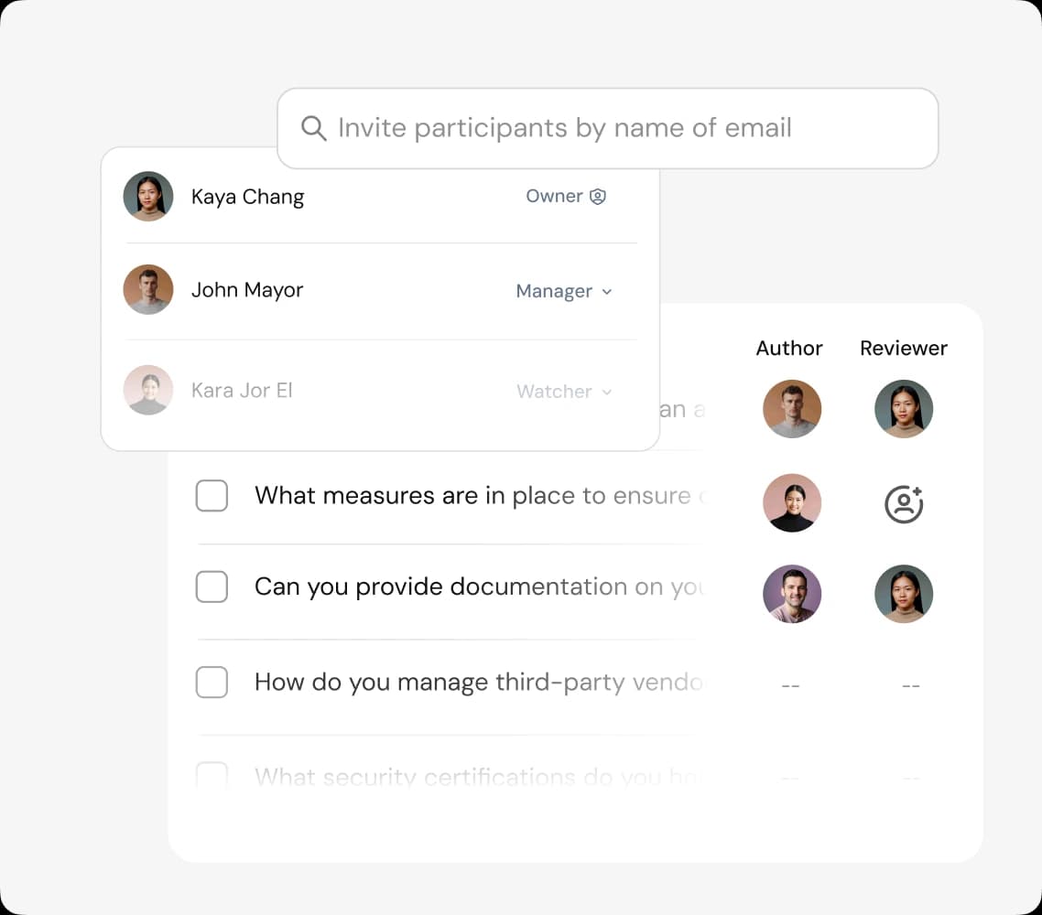Click the Author column header
Screen dimensions: 1042x915
[x=789, y=349]
